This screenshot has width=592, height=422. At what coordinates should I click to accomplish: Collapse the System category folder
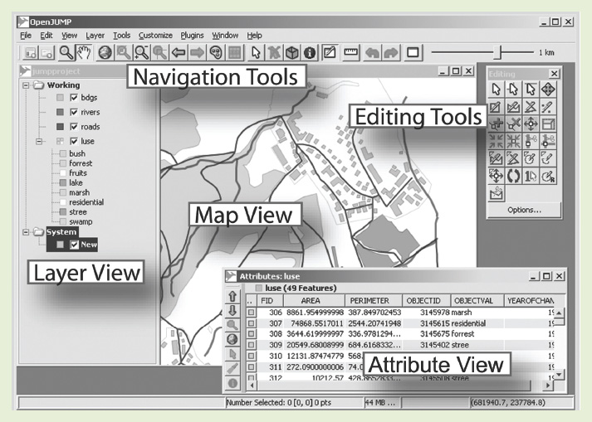(x=27, y=232)
